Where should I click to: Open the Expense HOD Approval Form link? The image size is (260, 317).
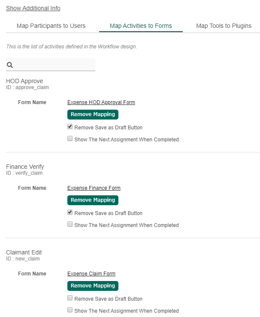[x=101, y=102]
